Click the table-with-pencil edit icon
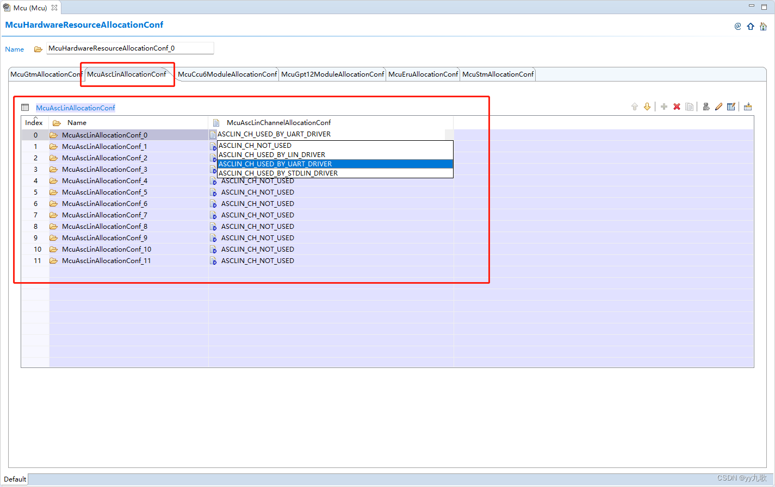Screen dimensions: 775x487 click(x=731, y=107)
